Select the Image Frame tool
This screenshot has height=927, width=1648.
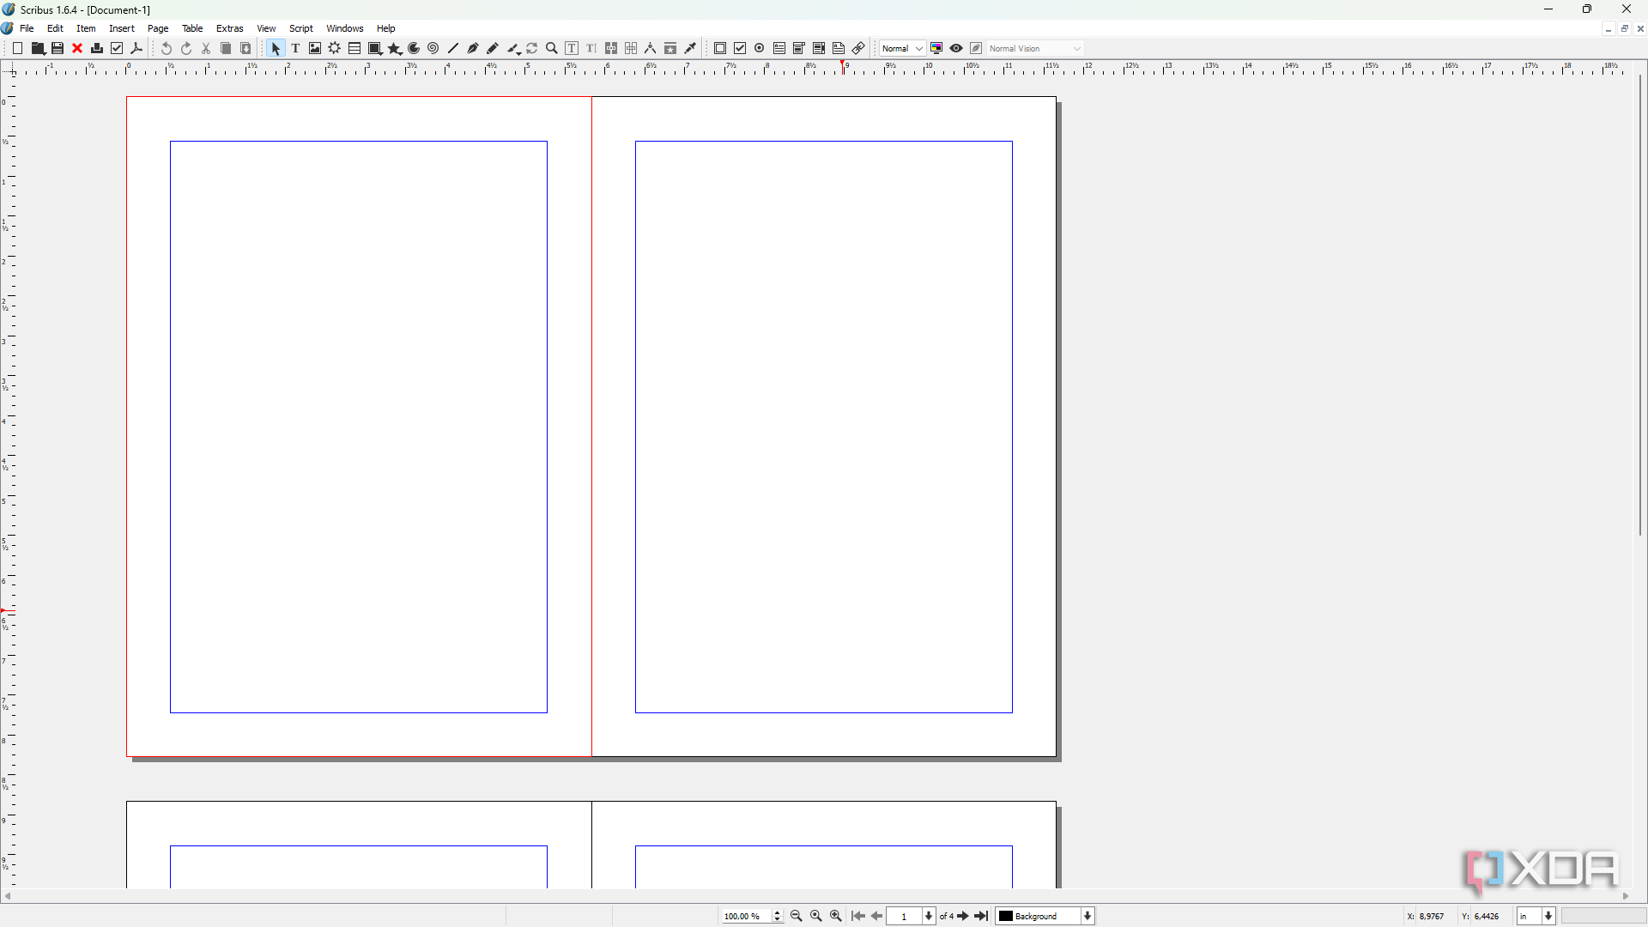click(315, 49)
